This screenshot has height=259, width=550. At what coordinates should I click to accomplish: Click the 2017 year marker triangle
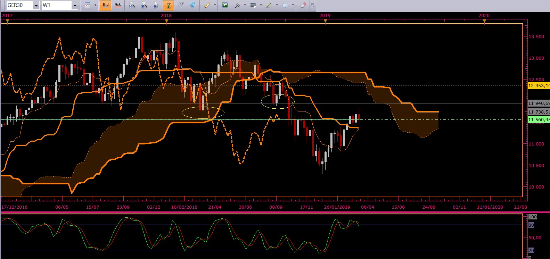click(7, 22)
